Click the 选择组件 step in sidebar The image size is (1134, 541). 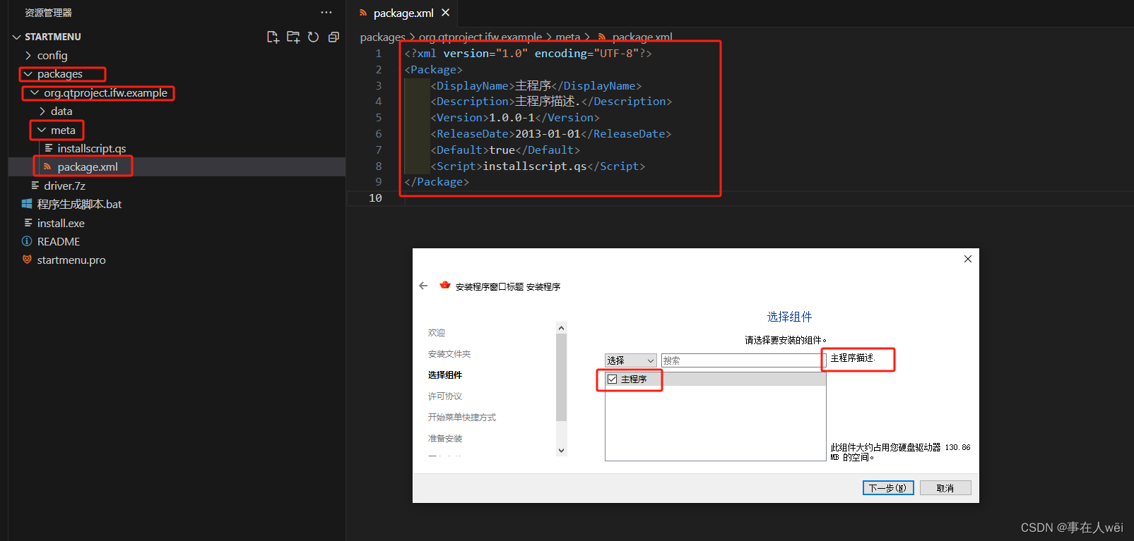(445, 375)
